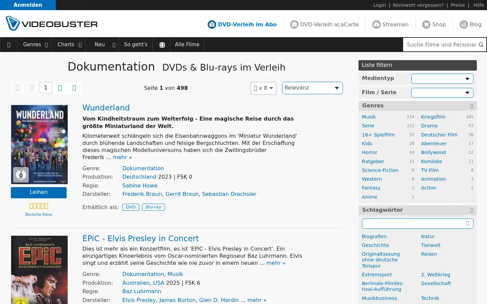Filter by Bollywood genre
Image resolution: width=487 pixels, height=304 pixels.
click(434, 152)
